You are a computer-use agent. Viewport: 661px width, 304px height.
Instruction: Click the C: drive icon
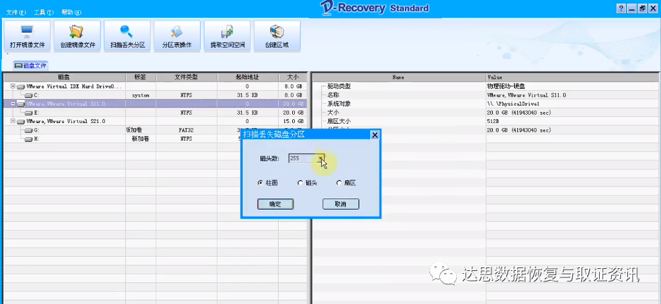point(28,95)
